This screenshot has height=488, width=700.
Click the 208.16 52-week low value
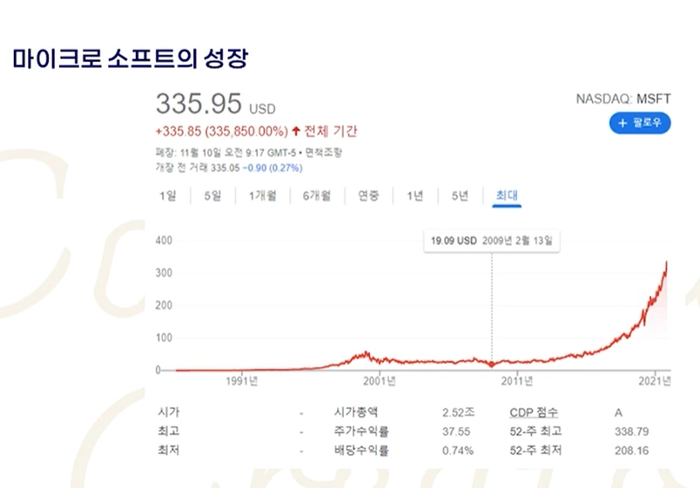(x=631, y=451)
